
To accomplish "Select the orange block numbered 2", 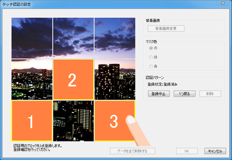I will (x=74, y=79).
